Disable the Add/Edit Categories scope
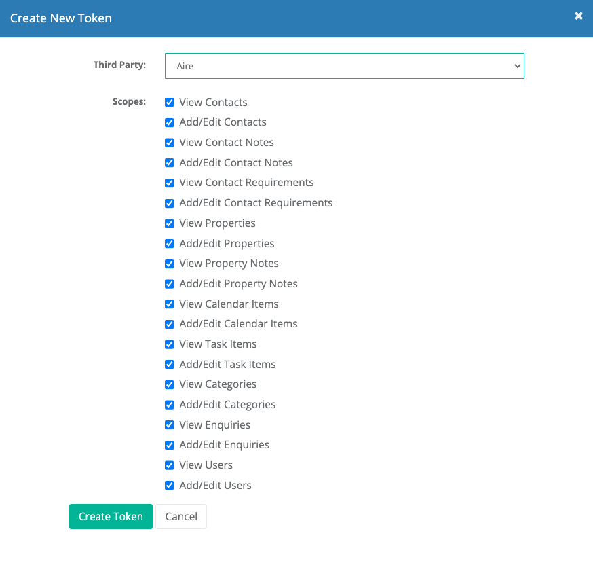The image size is (593, 561). tap(170, 405)
